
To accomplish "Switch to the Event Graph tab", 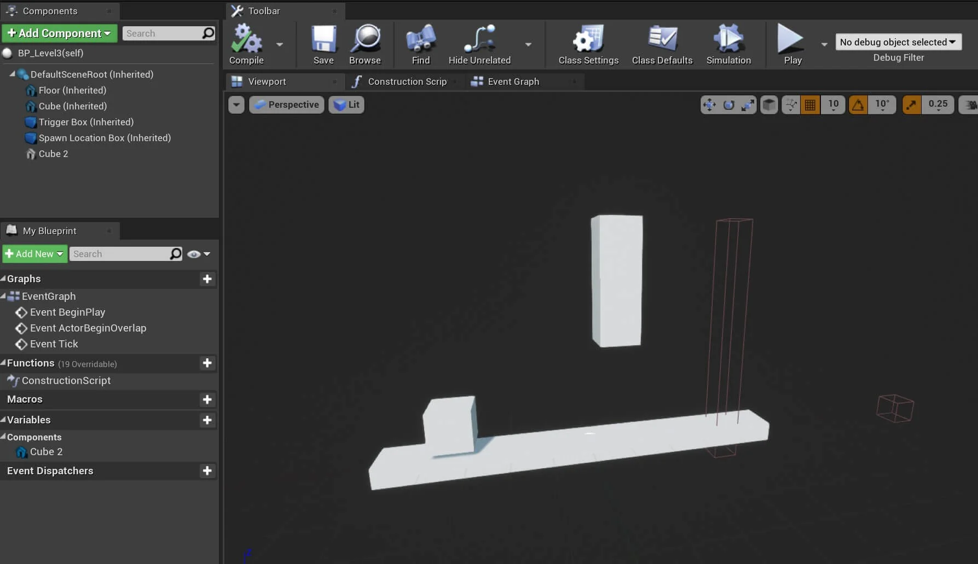I will 513,82.
